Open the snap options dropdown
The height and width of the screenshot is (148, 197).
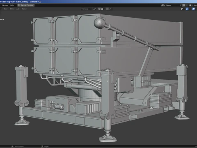point(103,9)
